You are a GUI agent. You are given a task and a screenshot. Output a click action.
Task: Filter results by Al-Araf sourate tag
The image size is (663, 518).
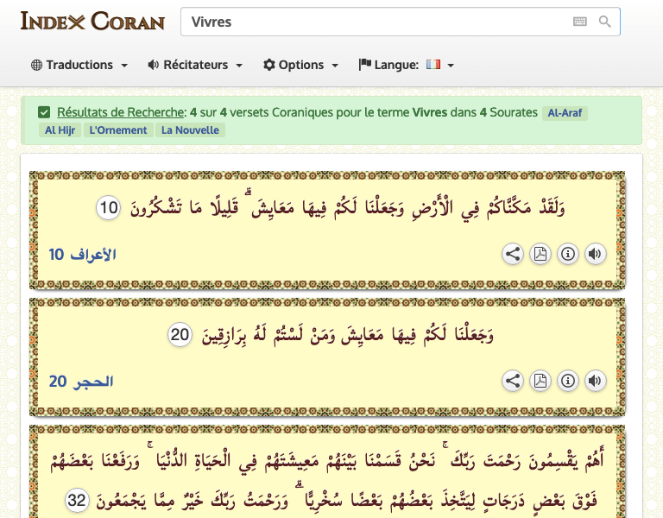pos(565,113)
